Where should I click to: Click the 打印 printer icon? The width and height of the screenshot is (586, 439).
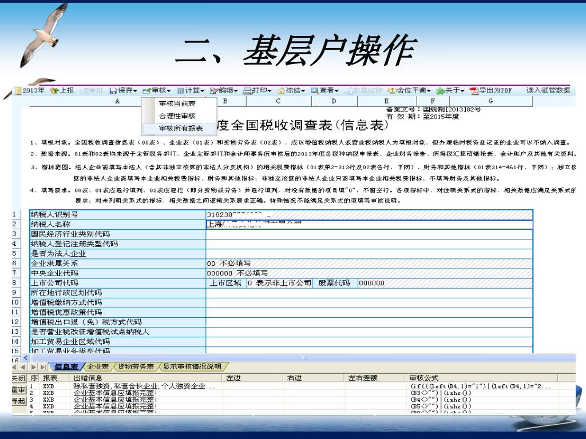coord(247,91)
